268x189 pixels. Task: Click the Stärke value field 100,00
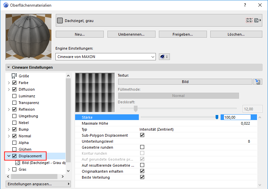pos(237,117)
